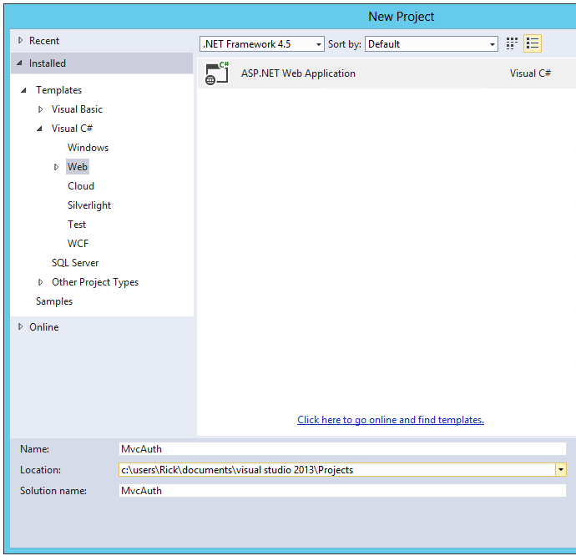
Task: Select the ASP.NET Web Application template name
Action: click(298, 73)
